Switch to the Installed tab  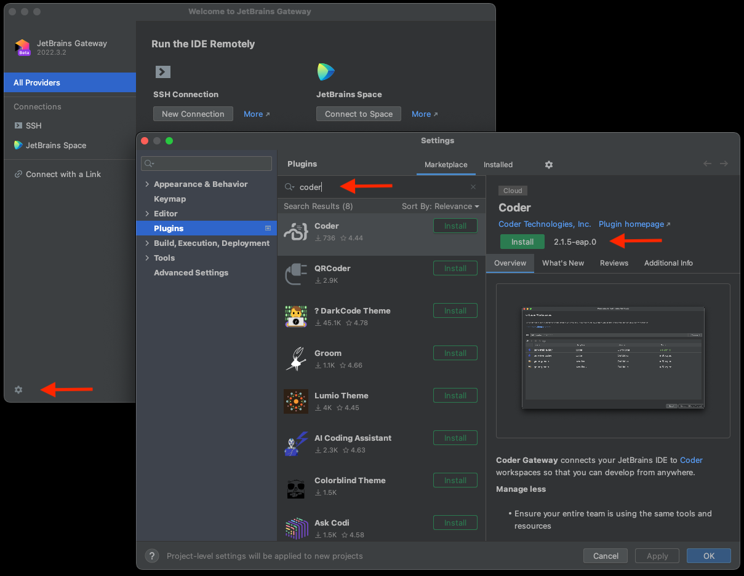pos(498,164)
